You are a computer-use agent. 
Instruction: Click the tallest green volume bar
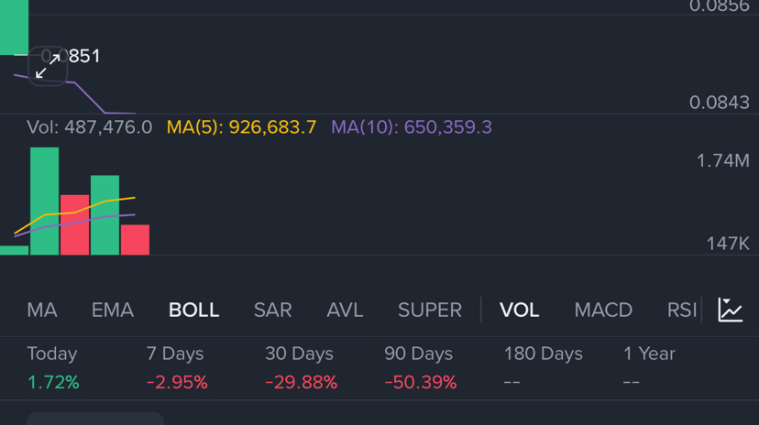tap(44, 202)
